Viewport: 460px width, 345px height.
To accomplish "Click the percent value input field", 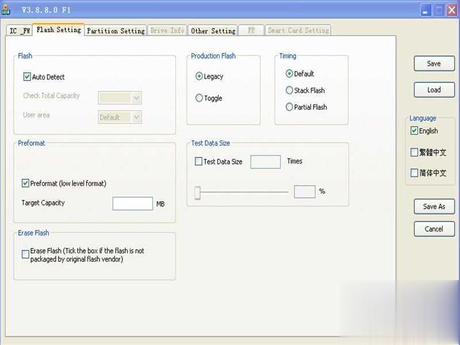I will 305,192.
